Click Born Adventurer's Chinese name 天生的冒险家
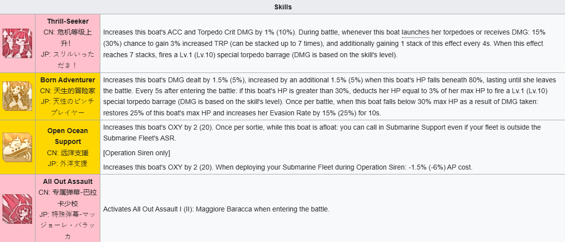The image size is (565, 242). tap(68, 90)
